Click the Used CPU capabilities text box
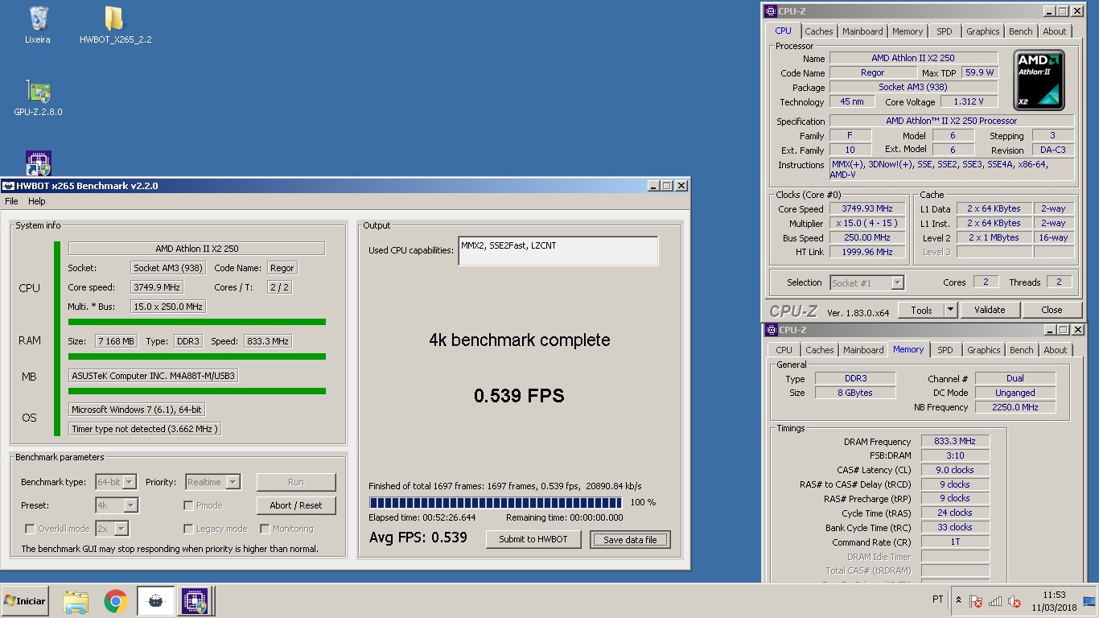This screenshot has height=618, width=1099. [x=558, y=250]
